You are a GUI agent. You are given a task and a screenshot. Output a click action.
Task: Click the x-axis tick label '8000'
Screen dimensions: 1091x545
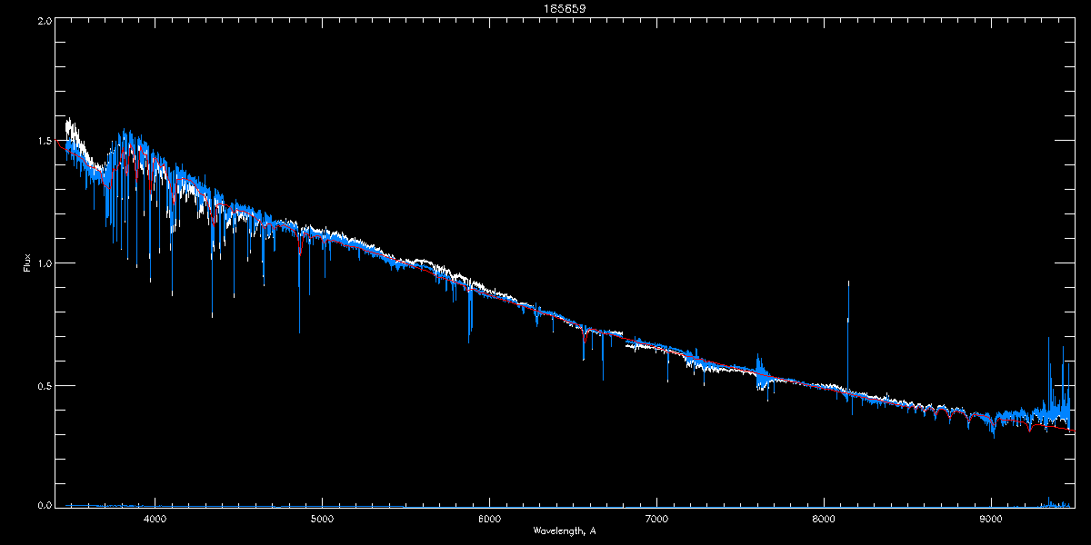[824, 519]
